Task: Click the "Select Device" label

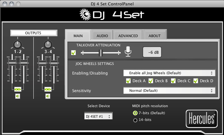Action: pyautogui.click(x=99, y=106)
